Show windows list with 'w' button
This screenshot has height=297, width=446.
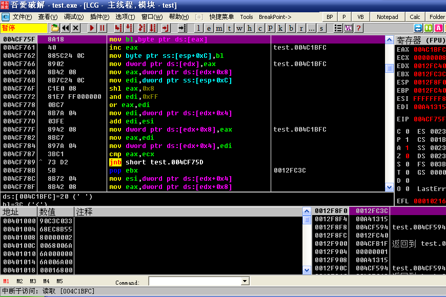239,28
